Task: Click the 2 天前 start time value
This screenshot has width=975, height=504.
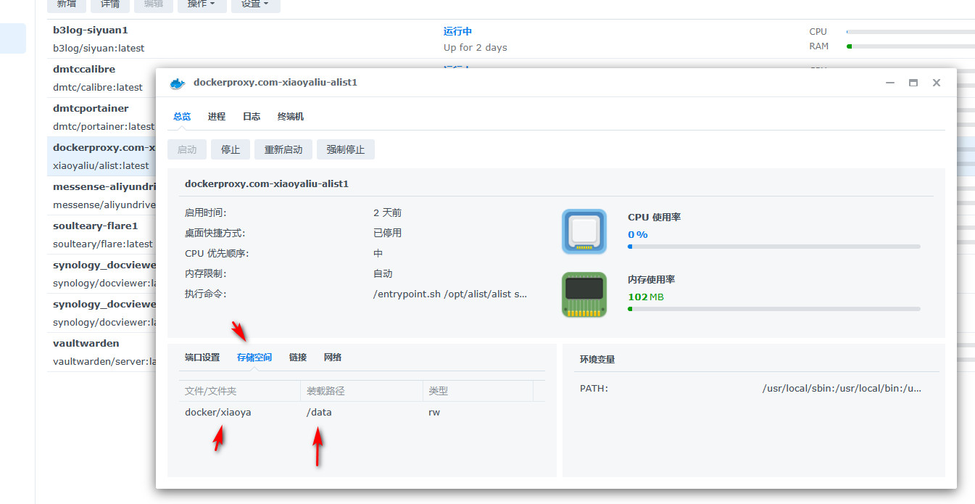Action: (x=387, y=212)
